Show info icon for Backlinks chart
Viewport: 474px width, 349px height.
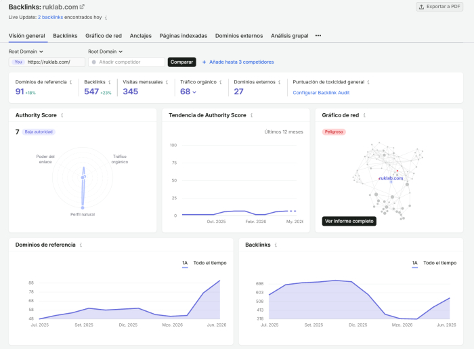click(x=276, y=245)
